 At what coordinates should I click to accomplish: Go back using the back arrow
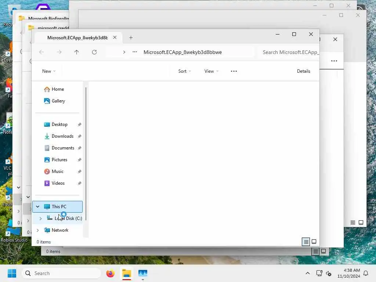41,52
